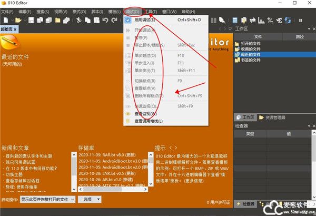Save the file with the floppy icon
The height and width of the screenshot is (216, 316).
pyautogui.click(x=31, y=20)
